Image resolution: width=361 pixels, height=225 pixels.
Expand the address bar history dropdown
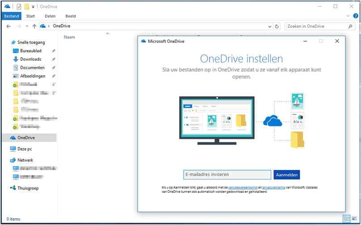pos(270,26)
